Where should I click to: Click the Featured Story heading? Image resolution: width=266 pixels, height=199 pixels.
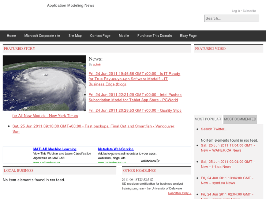pyautogui.click(x=19, y=49)
